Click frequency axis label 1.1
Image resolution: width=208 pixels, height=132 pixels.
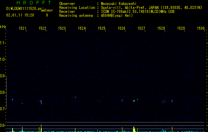click(x=3, y=43)
